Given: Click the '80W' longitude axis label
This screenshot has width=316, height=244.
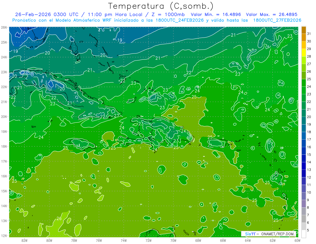Looking at the screenshot, I should coord(49,240).
